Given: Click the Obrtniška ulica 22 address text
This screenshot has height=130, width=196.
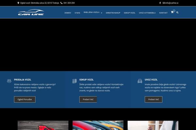Looking at the screenshot, I should click(40, 3).
